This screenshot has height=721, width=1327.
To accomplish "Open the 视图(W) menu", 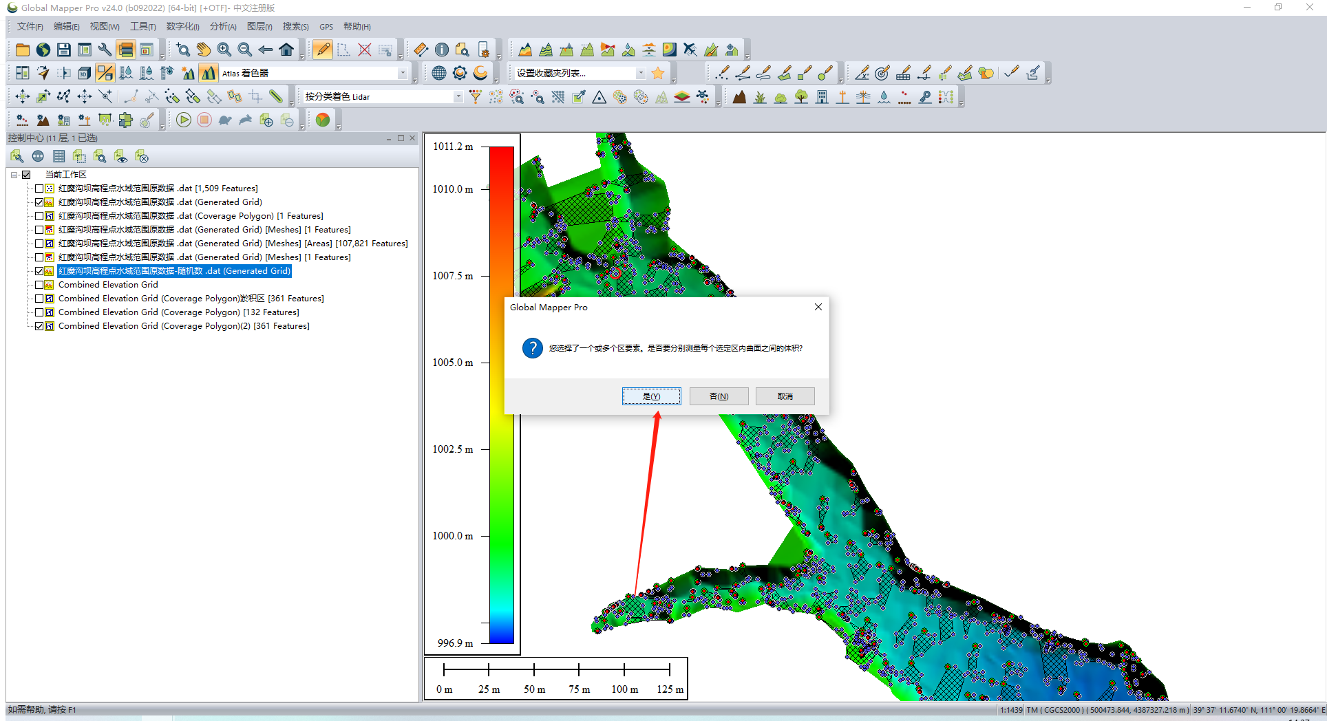I will (x=105, y=26).
